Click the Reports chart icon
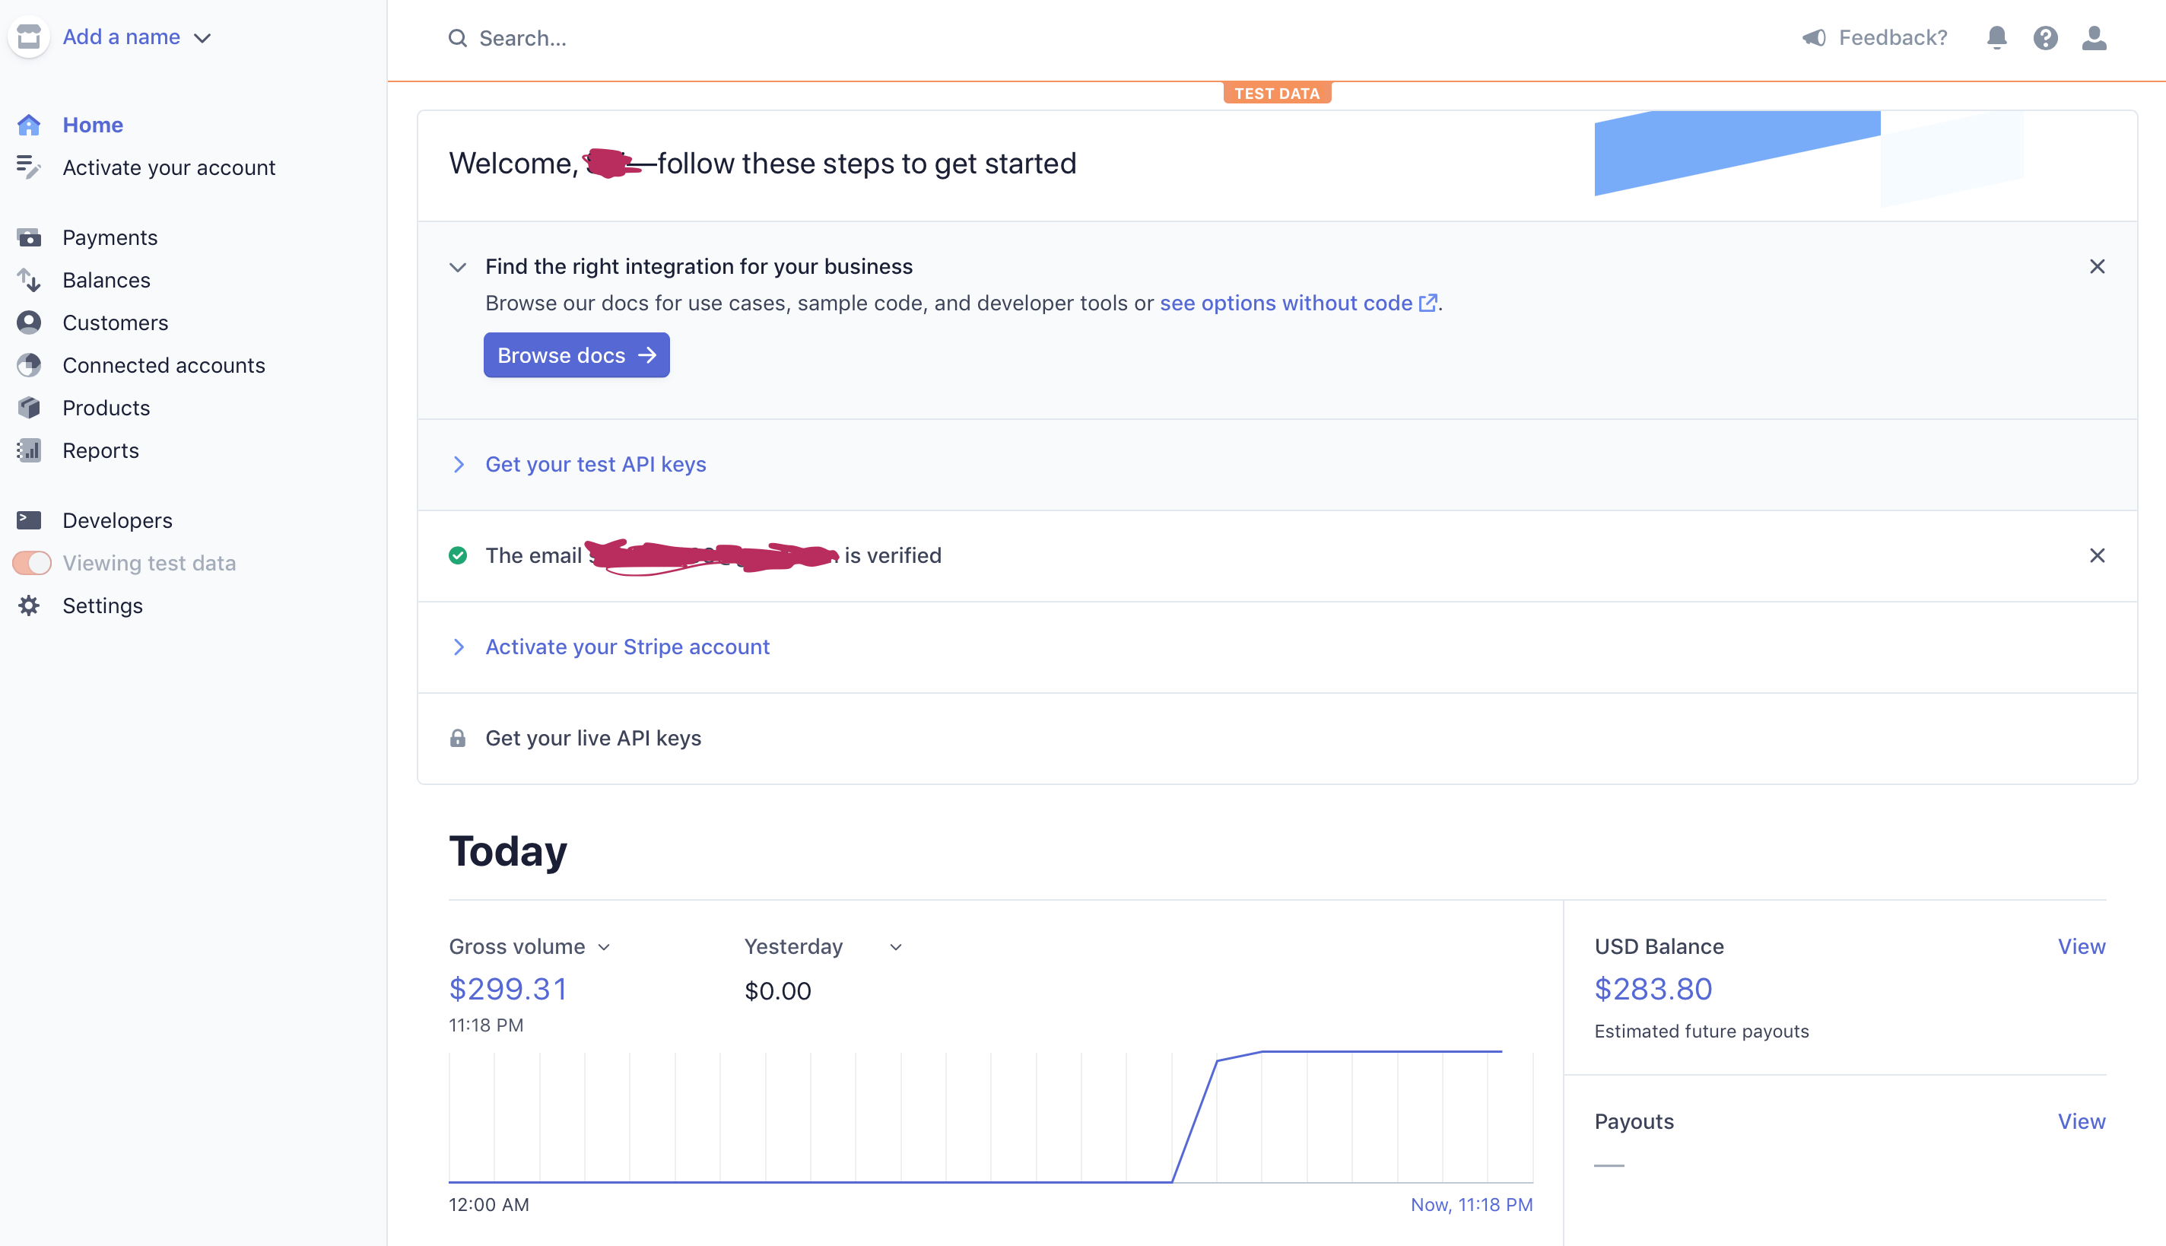 point(29,450)
